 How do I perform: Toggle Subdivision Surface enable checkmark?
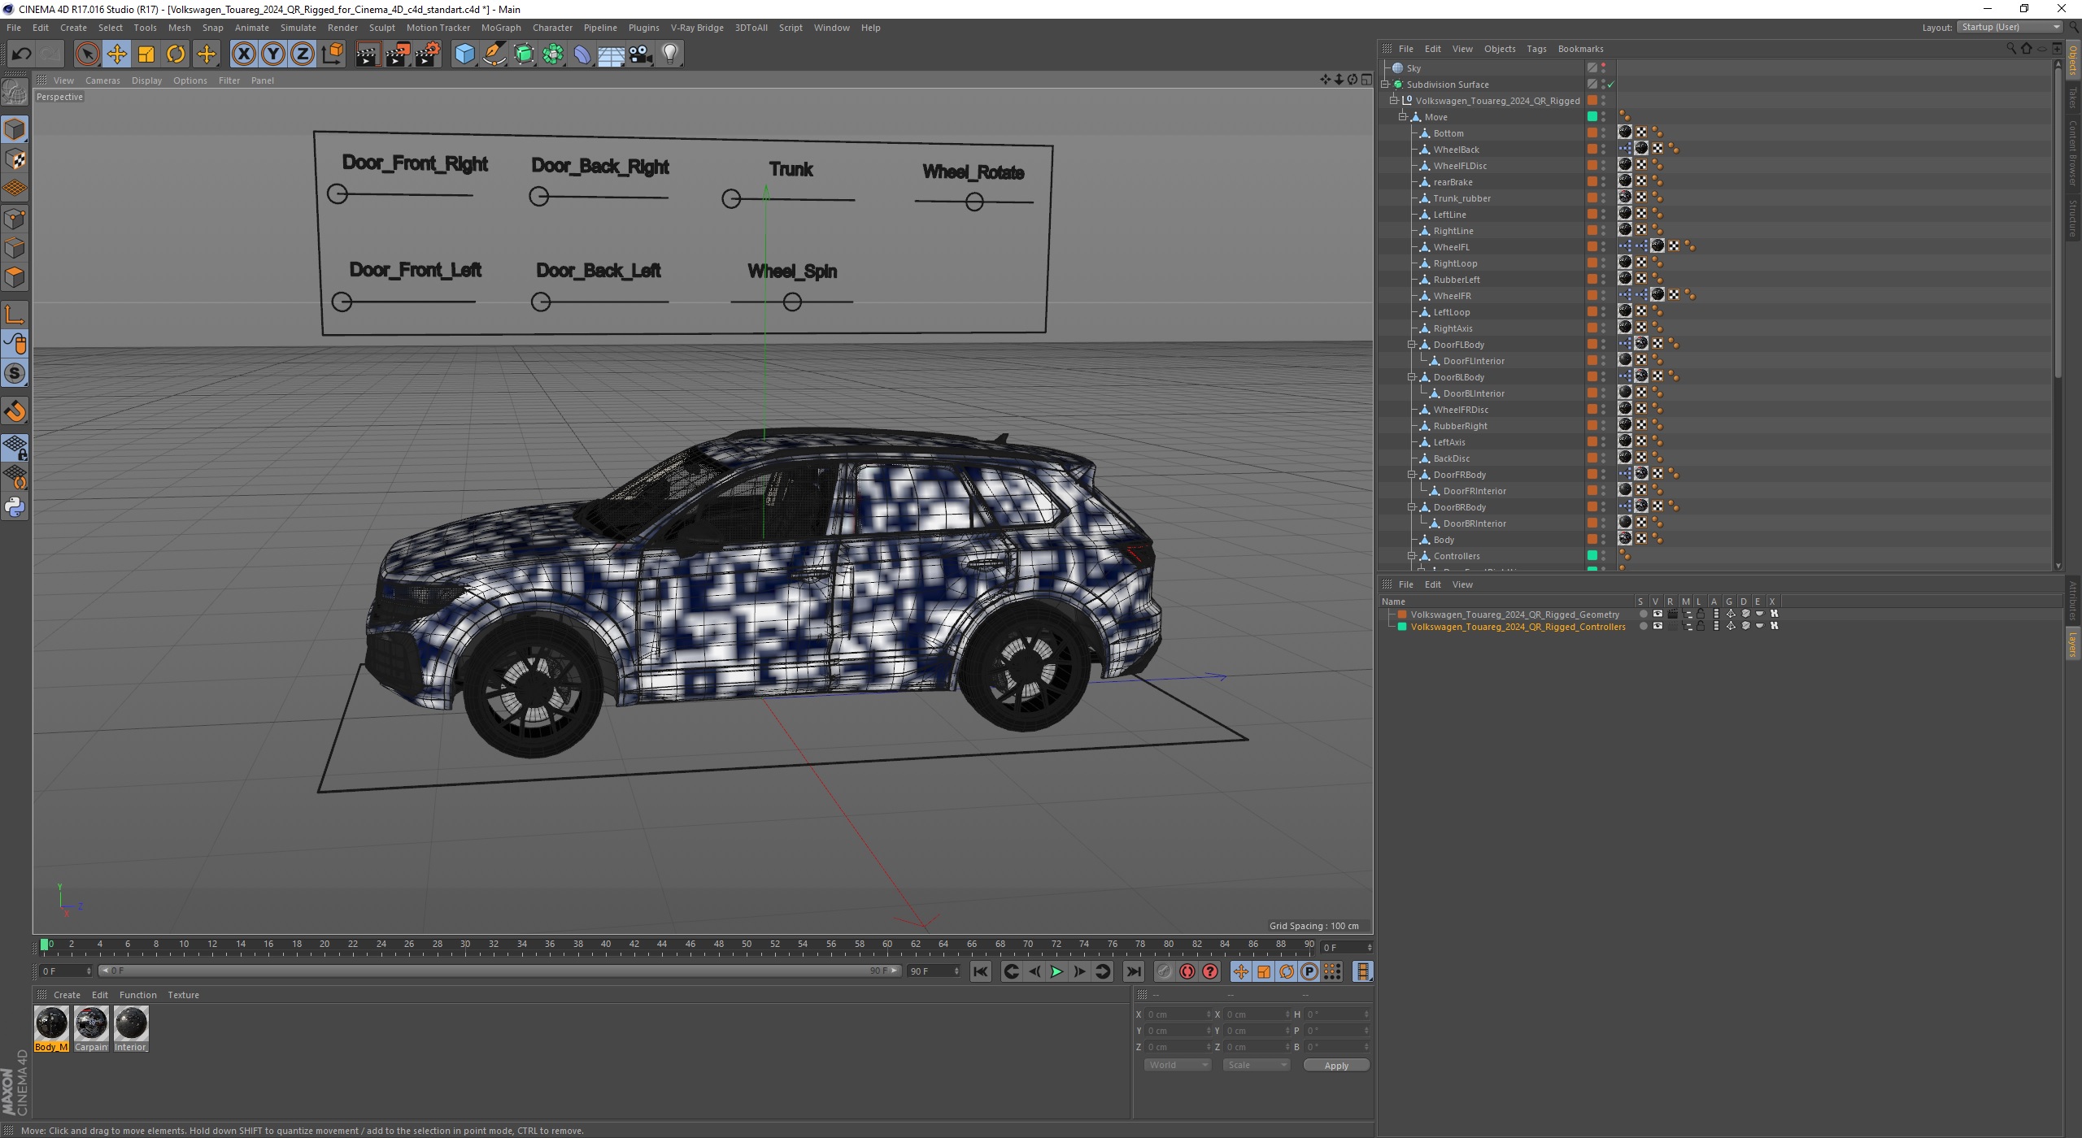click(1610, 85)
